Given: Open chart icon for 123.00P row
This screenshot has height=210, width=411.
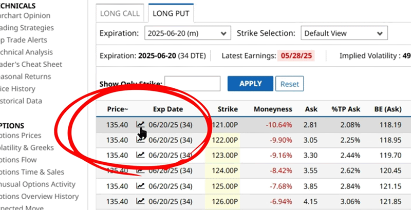Looking at the screenshot, I should coord(140,155).
